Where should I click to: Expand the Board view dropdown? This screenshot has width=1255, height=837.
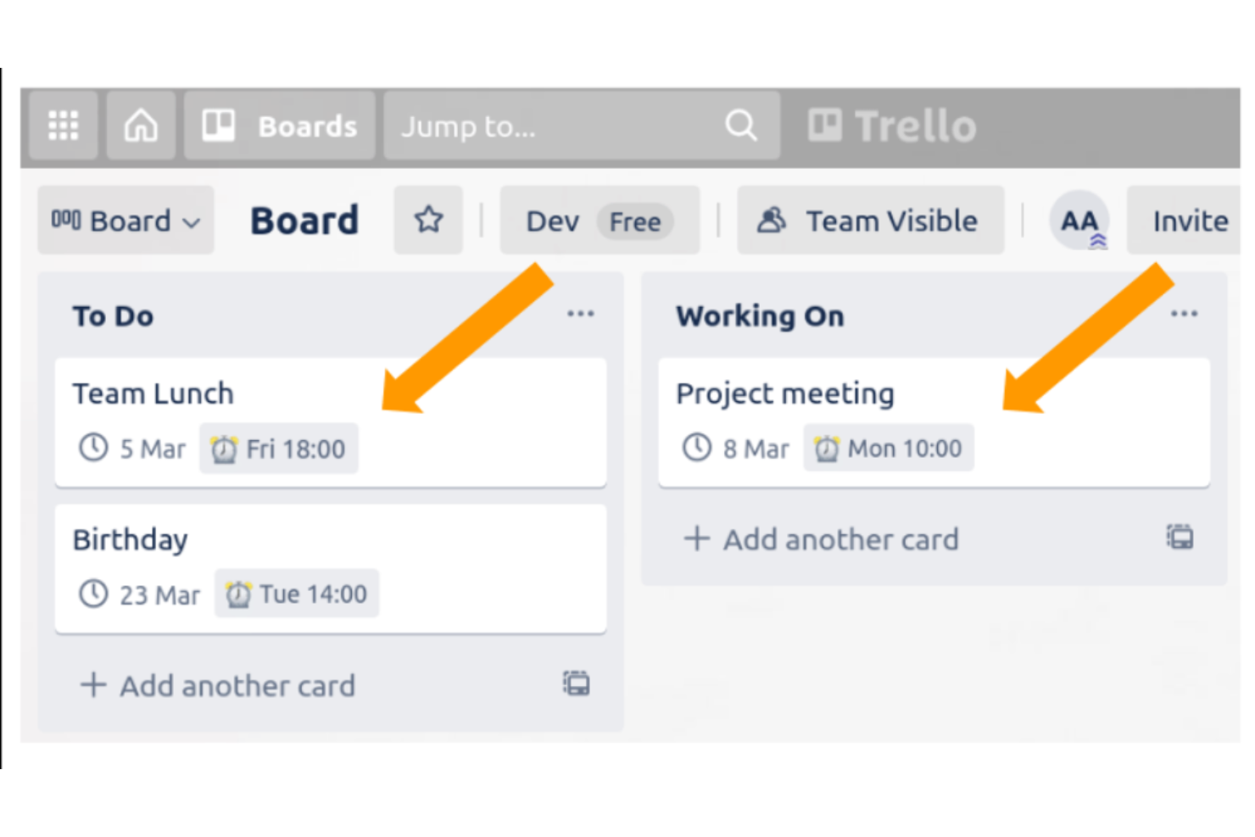pyautogui.click(x=125, y=220)
